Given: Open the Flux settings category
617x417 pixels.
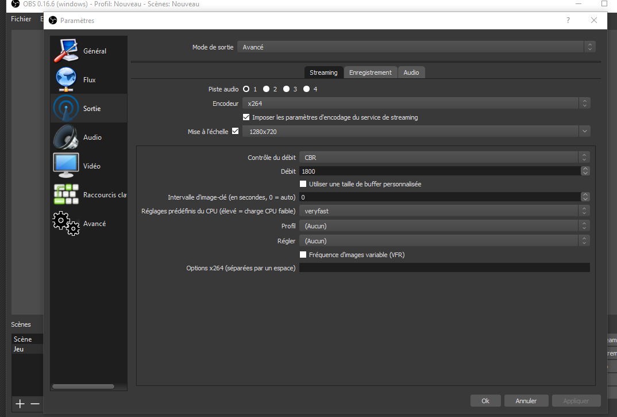Looking at the screenshot, I should click(89, 79).
